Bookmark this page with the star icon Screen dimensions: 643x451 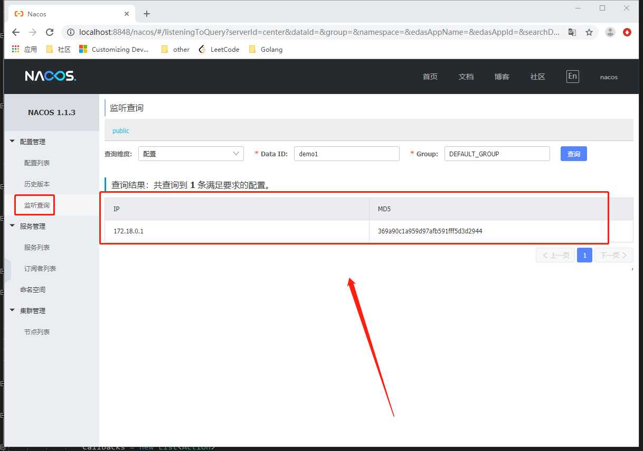click(589, 32)
